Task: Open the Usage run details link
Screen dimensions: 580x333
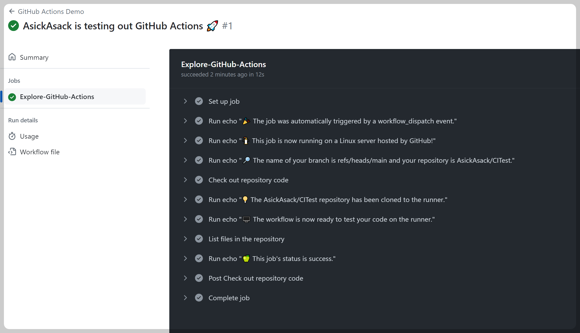Action: [x=29, y=136]
